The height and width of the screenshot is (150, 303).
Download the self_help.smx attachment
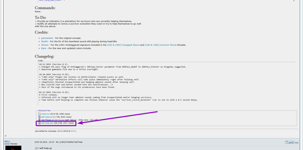47,123
